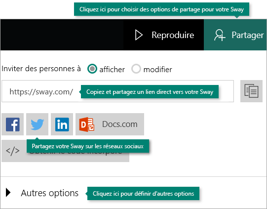Screen dimensions: 267x209
Task: Publish the Sway to Docs.com
Action: (110, 125)
